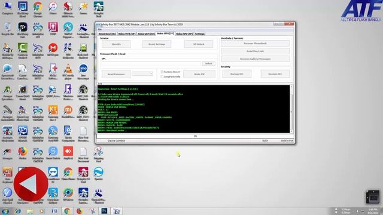The width and height of the screenshot is (383, 215).
Task: Open the iTunes desktop shortcut
Action: coord(53,8)
